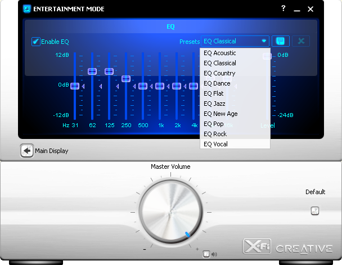Choose the EQ New Age preset
The height and width of the screenshot is (265, 342).
220,114
